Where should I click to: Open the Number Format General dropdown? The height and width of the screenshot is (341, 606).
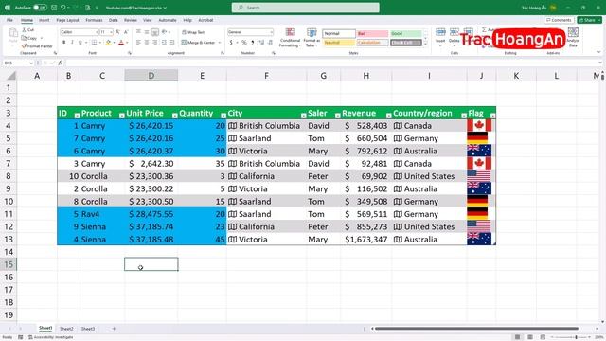click(x=272, y=32)
